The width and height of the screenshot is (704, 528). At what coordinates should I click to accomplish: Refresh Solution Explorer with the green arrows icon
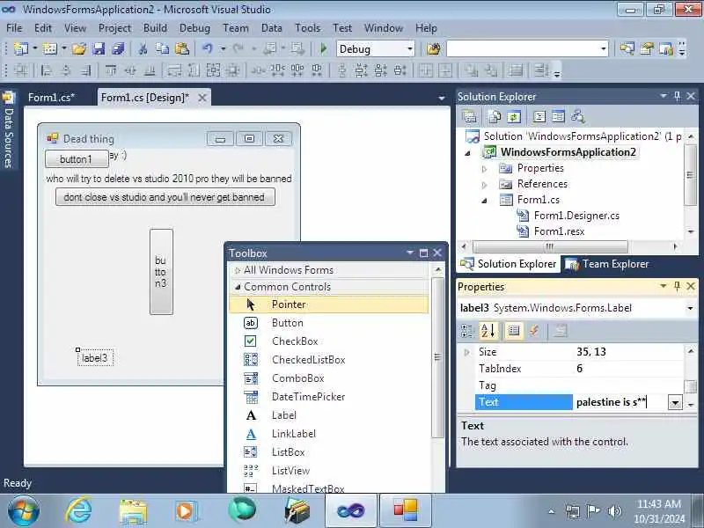pos(514,117)
